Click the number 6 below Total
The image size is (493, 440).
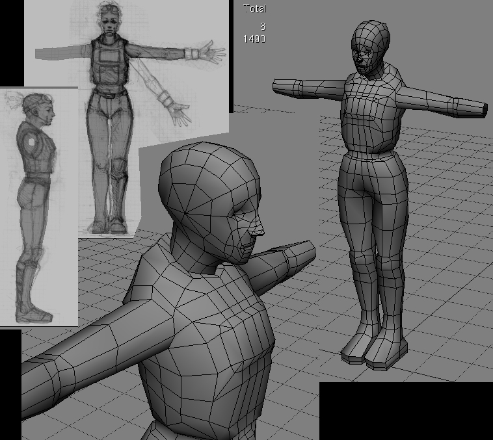coord(262,27)
